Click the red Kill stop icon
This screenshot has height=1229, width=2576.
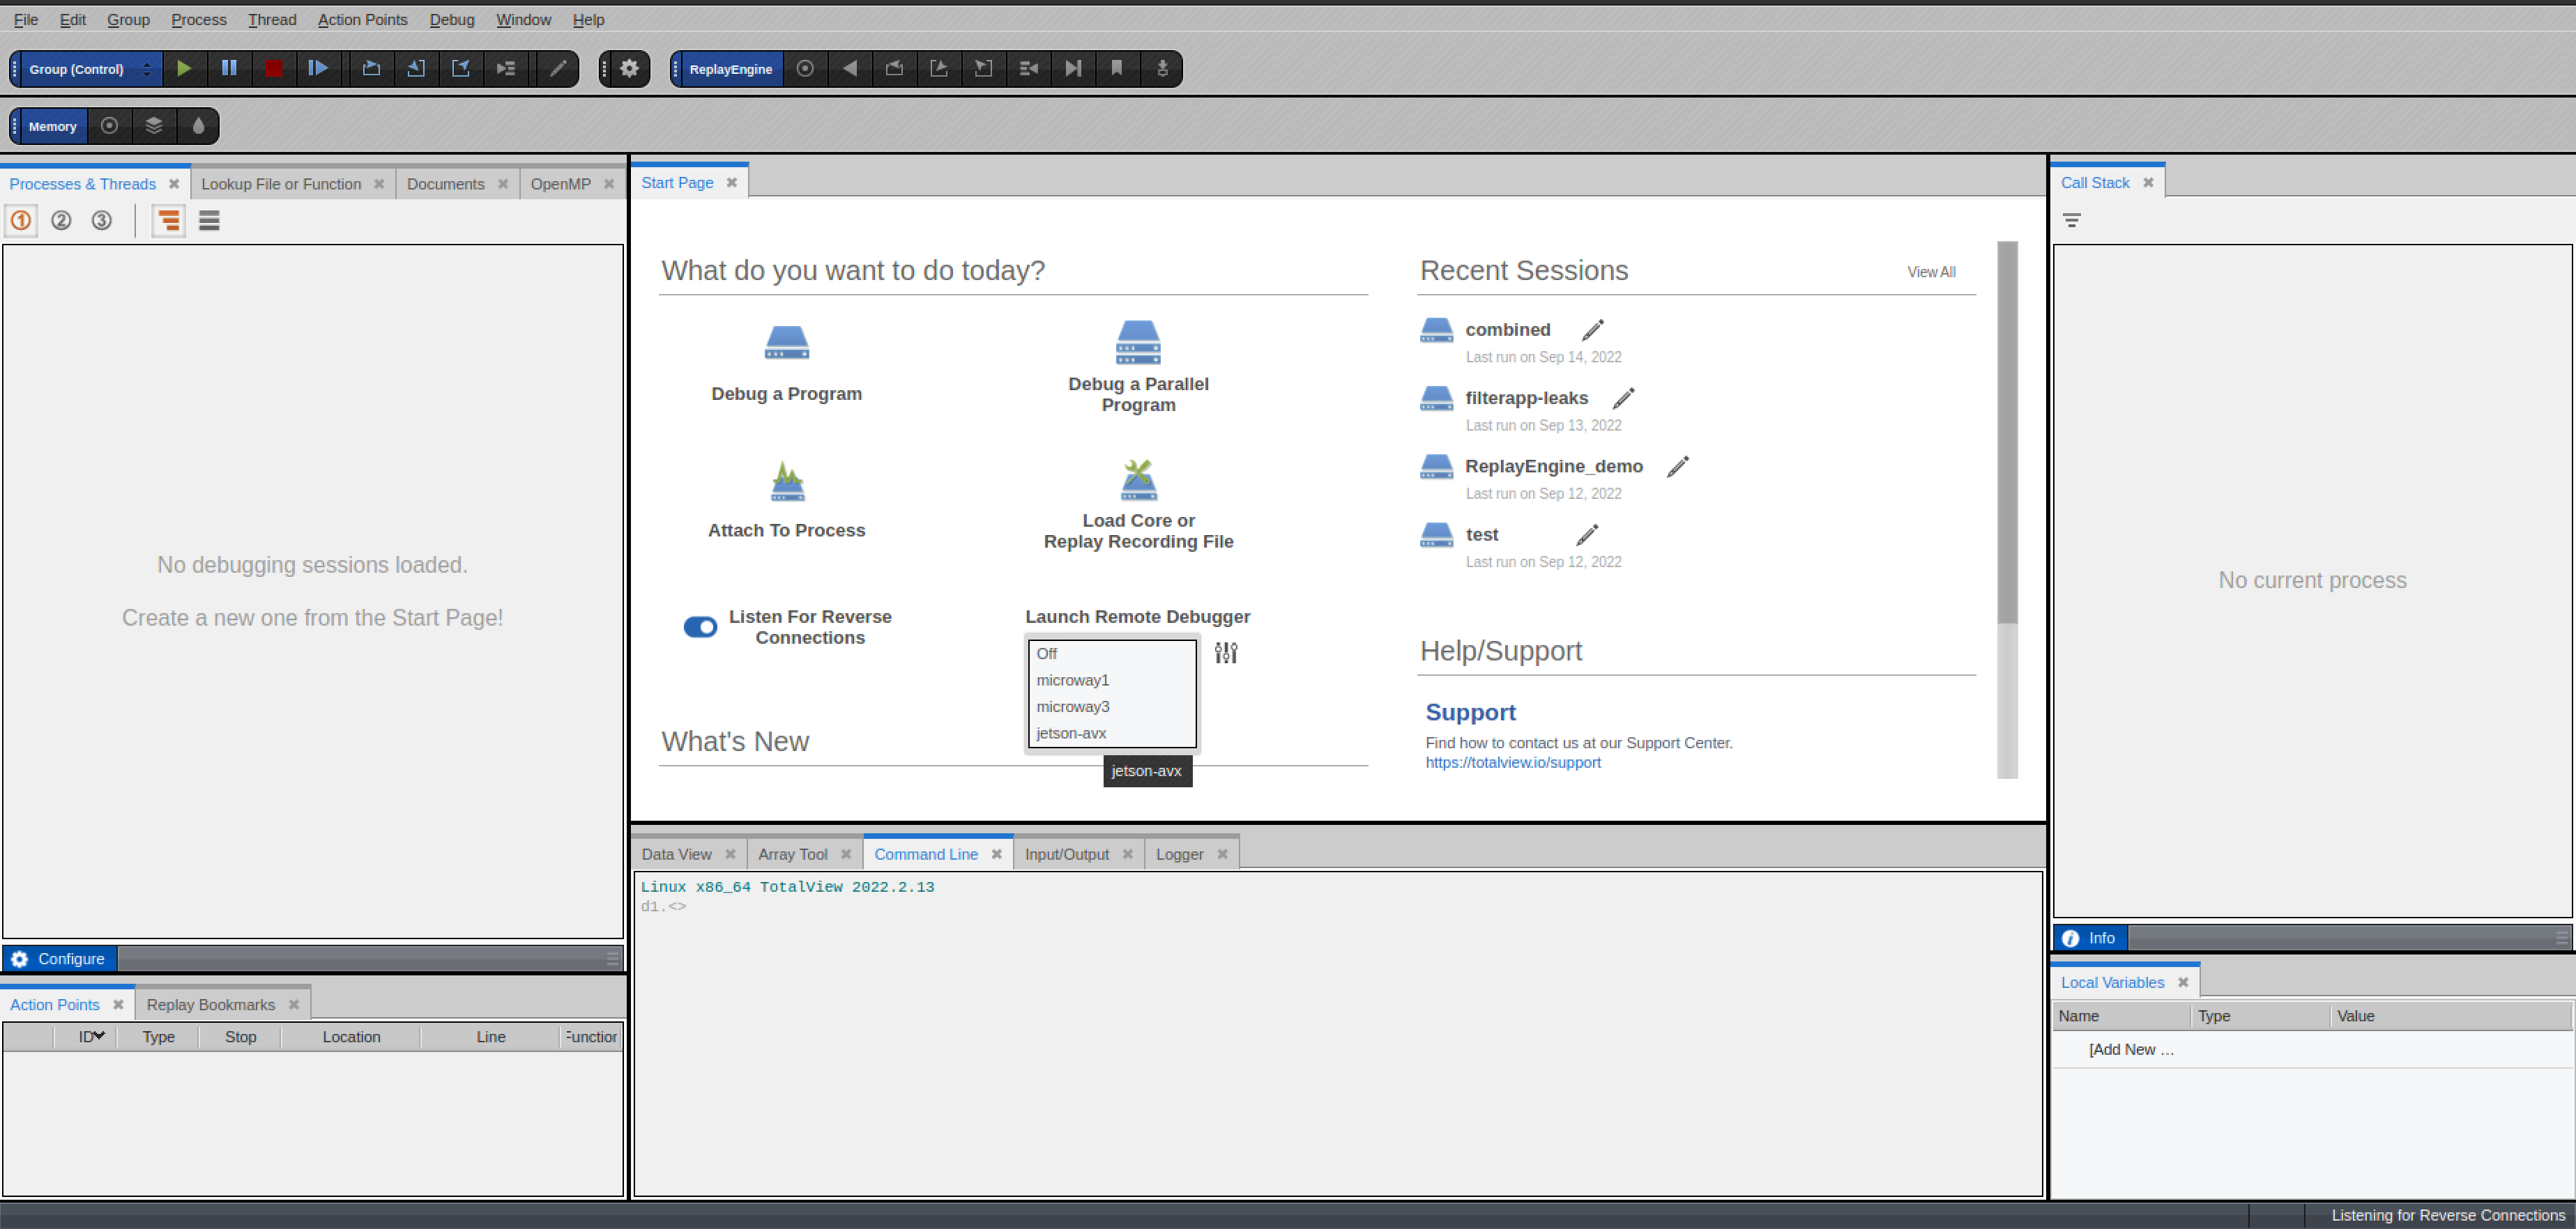pyautogui.click(x=273, y=68)
